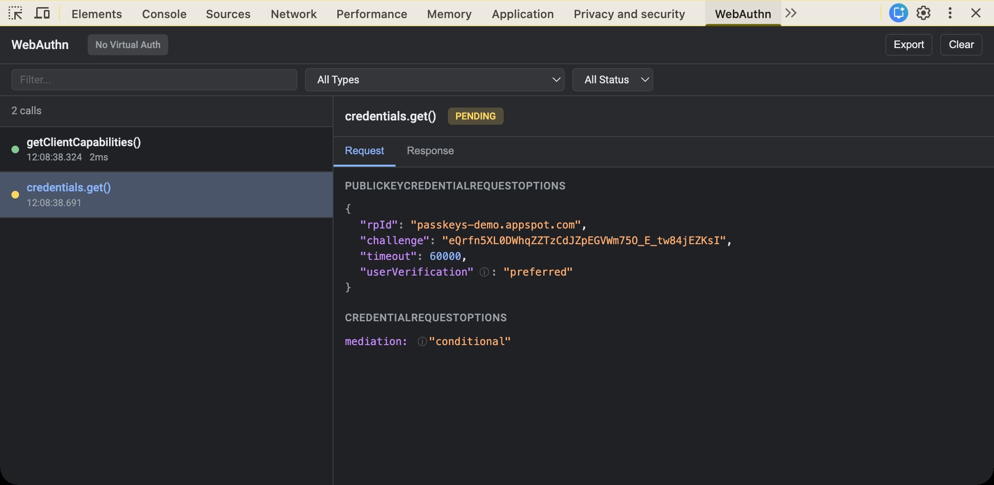The height and width of the screenshot is (485, 994).
Task: Open the All Types dropdown
Action: tap(434, 80)
